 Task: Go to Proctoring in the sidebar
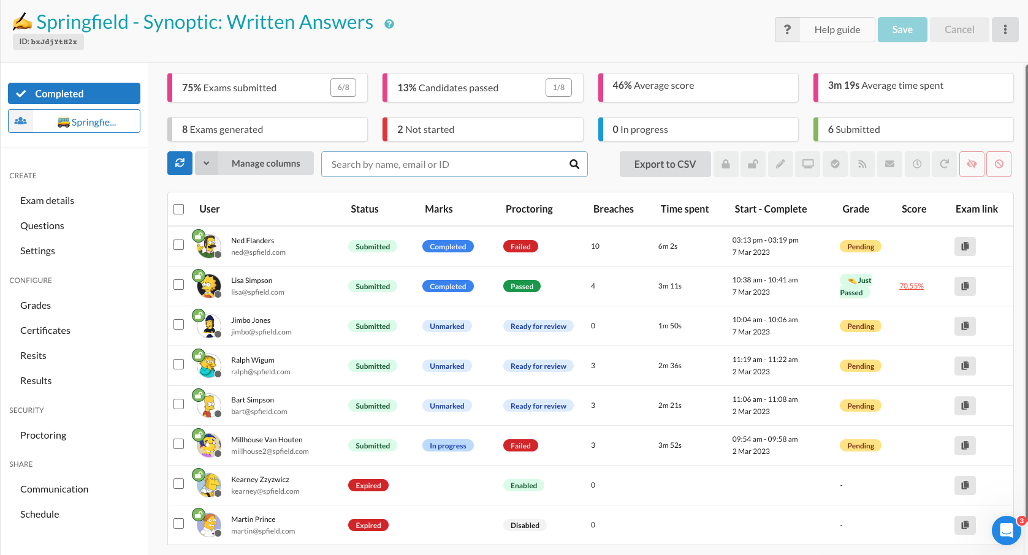click(43, 435)
